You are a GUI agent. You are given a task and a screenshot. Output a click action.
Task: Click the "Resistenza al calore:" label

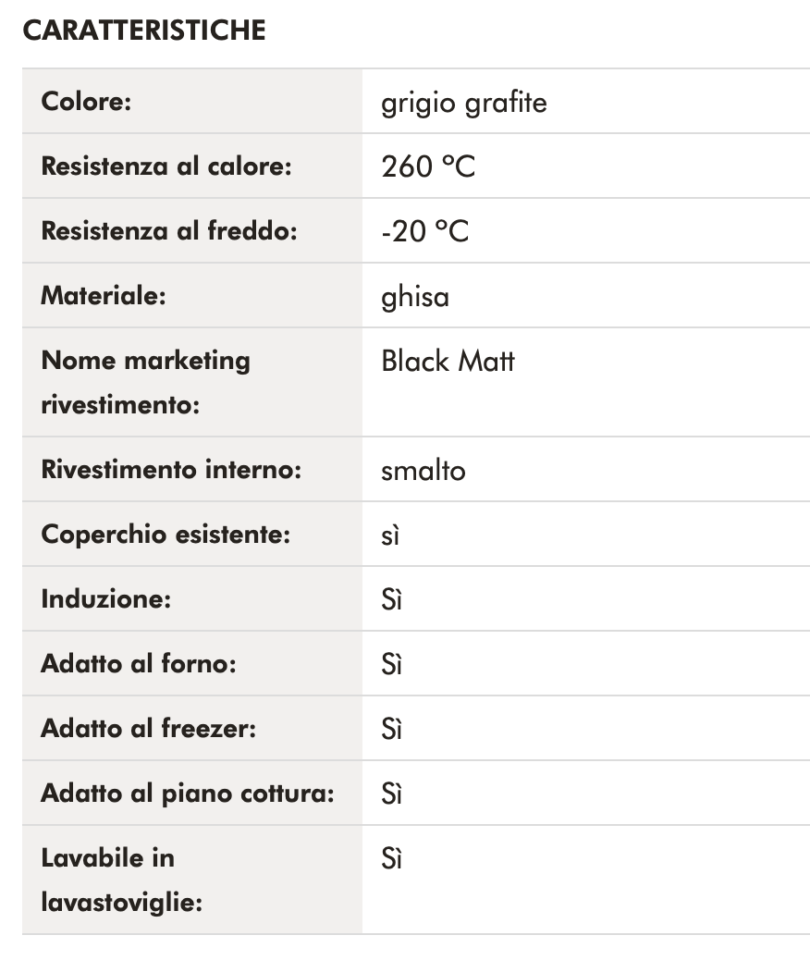166,166
